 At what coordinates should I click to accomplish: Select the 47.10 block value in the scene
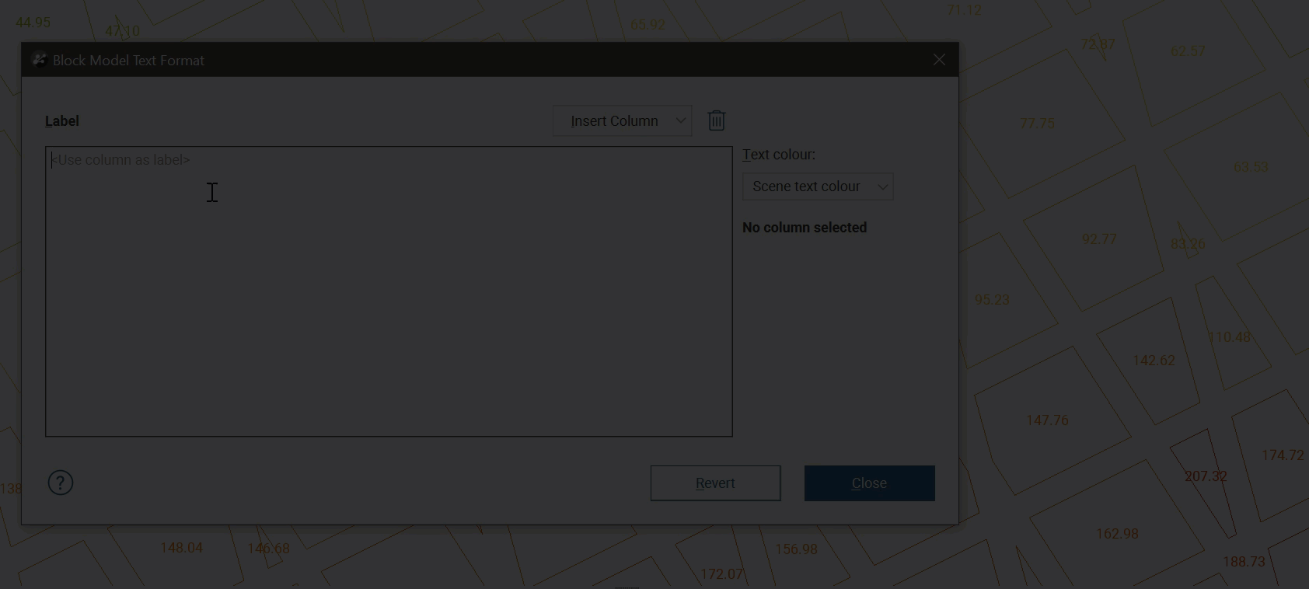tap(122, 31)
